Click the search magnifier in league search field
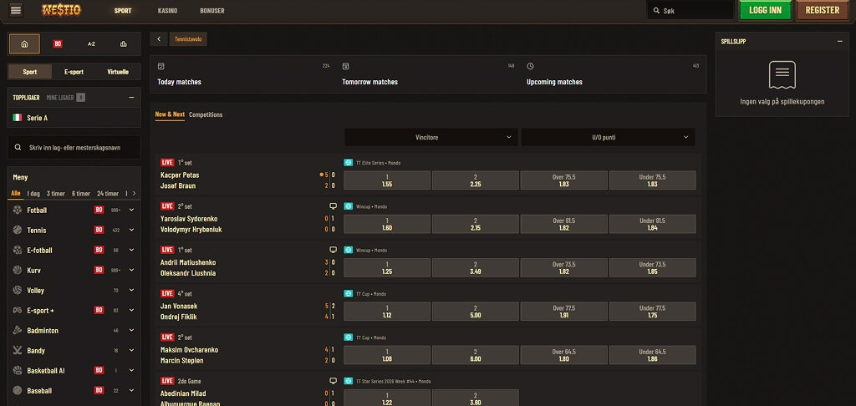The height and width of the screenshot is (406, 856). click(18, 147)
